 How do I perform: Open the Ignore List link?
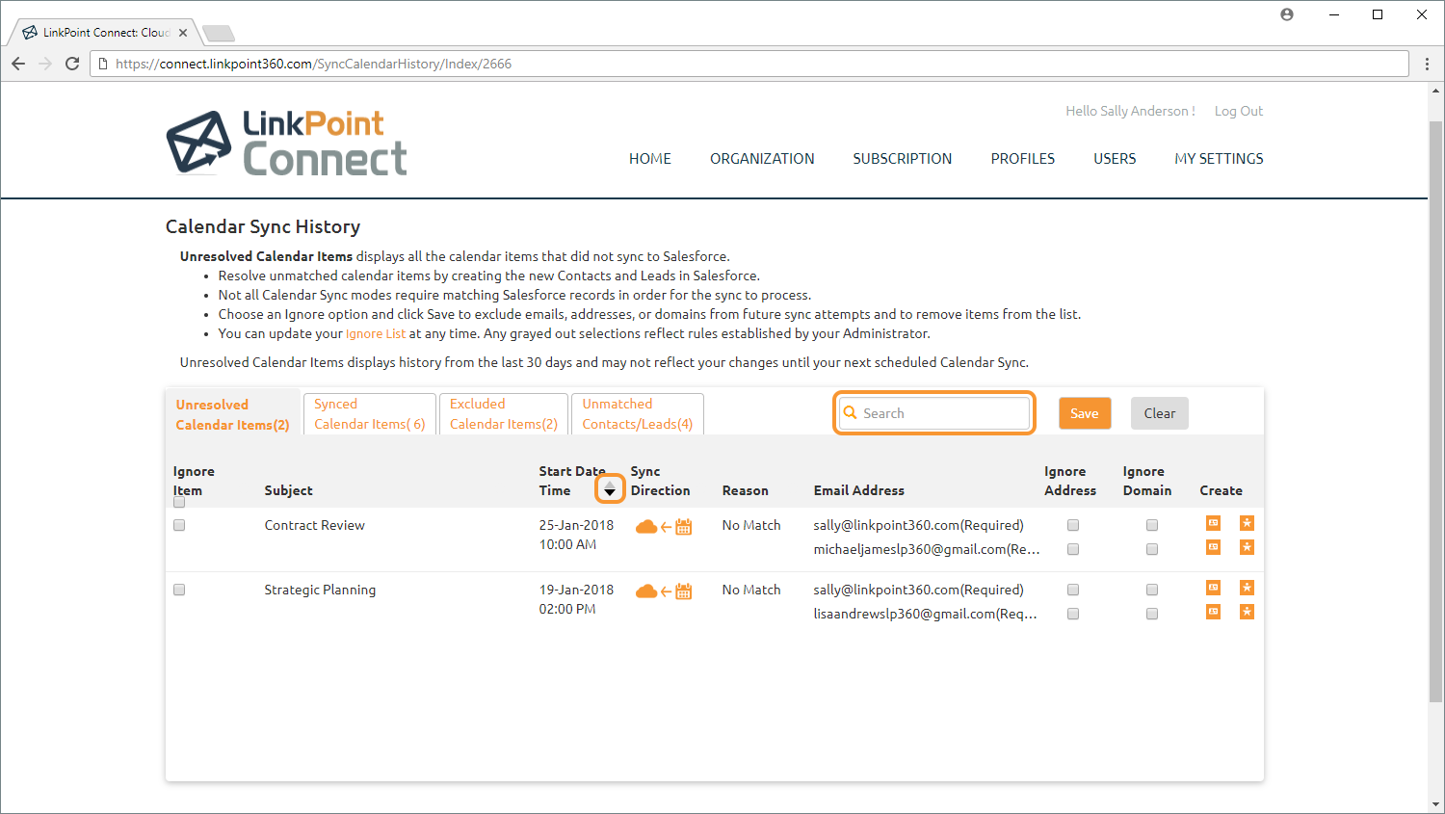[x=376, y=333]
